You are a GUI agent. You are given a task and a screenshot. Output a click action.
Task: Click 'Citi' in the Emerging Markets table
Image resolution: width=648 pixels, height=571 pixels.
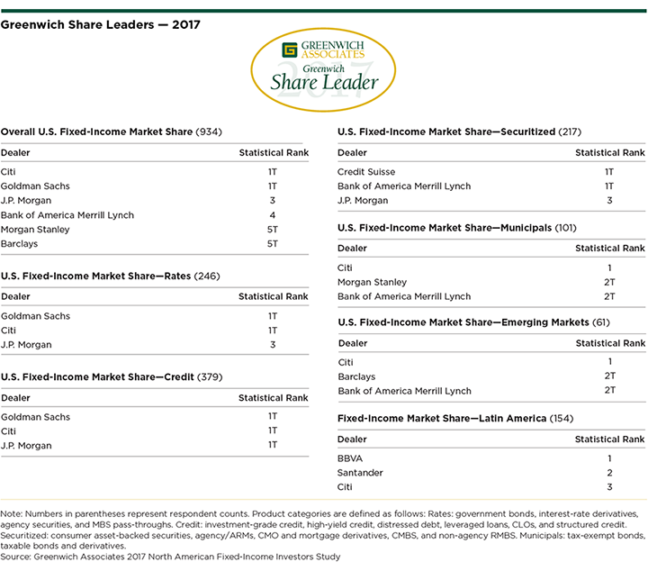[346, 363]
